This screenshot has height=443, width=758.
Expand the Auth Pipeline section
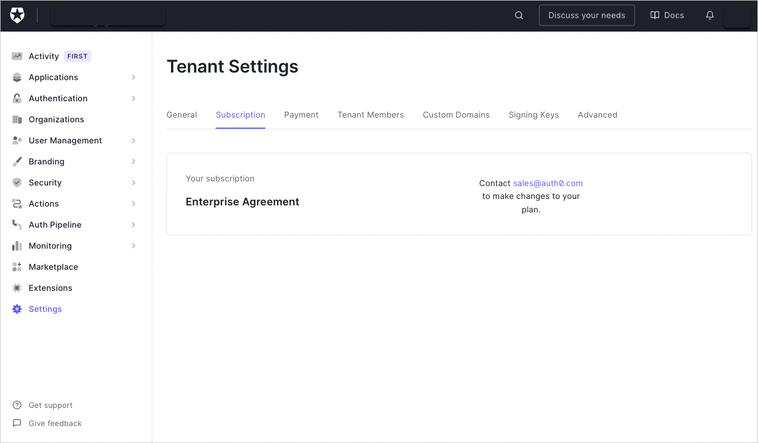133,224
